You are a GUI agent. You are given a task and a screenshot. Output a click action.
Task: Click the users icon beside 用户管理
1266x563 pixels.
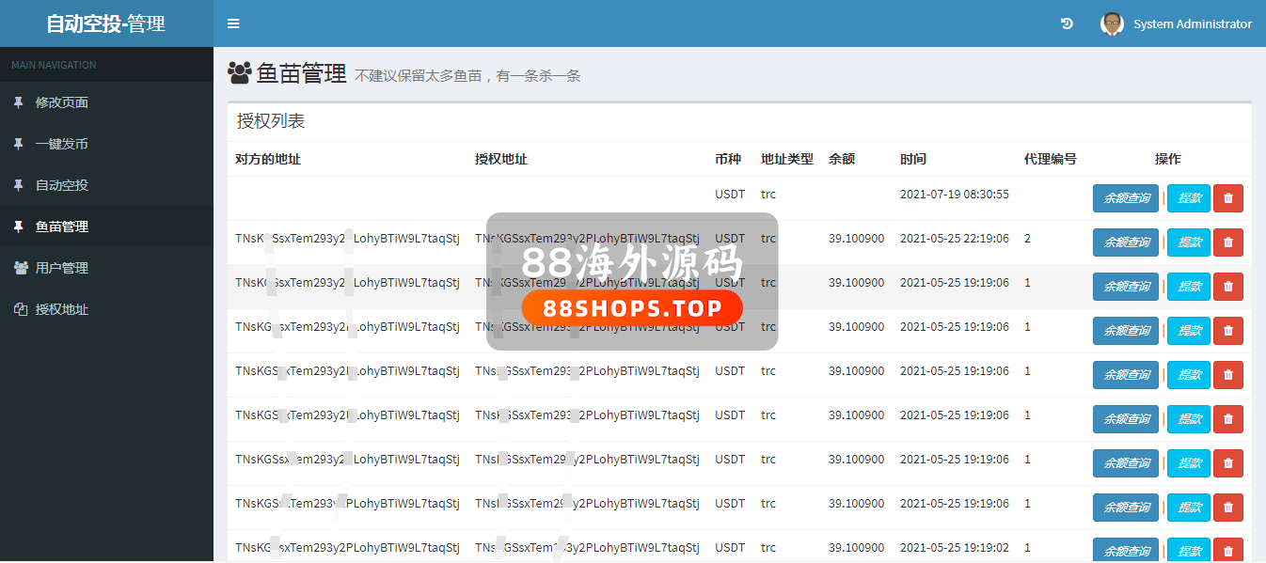click(20, 268)
